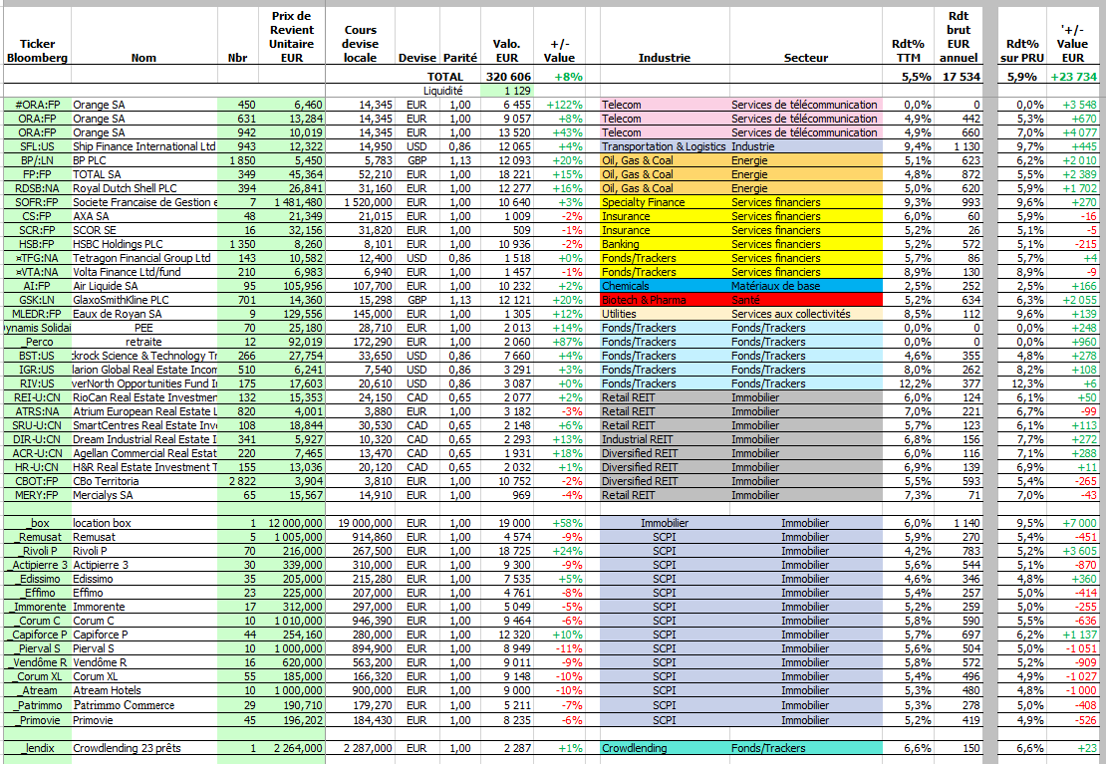The width and height of the screenshot is (1106, 764).
Task: Click the RioCan Real Estate name cell
Action: 144,397
